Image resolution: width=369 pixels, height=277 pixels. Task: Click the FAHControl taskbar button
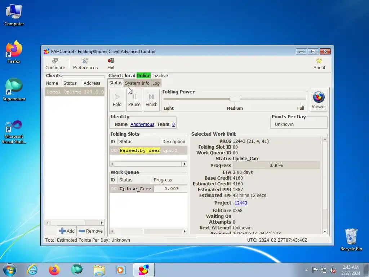click(143, 270)
